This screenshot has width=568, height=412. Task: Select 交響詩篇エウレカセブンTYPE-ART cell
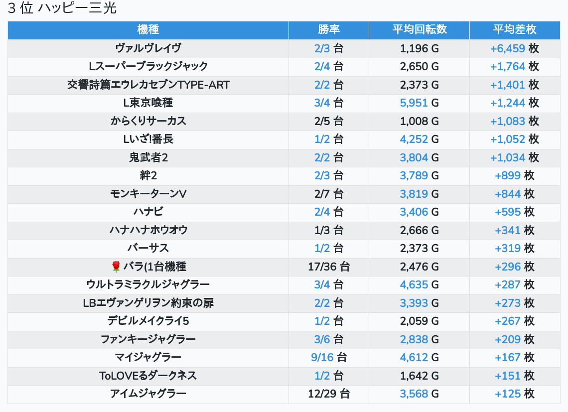point(148,85)
